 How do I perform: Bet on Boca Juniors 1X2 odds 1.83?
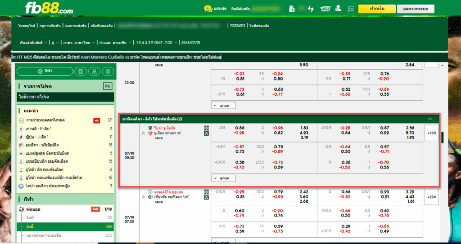(x=304, y=128)
